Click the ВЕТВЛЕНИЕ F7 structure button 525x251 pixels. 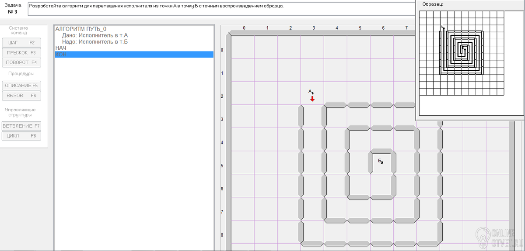[21, 126]
